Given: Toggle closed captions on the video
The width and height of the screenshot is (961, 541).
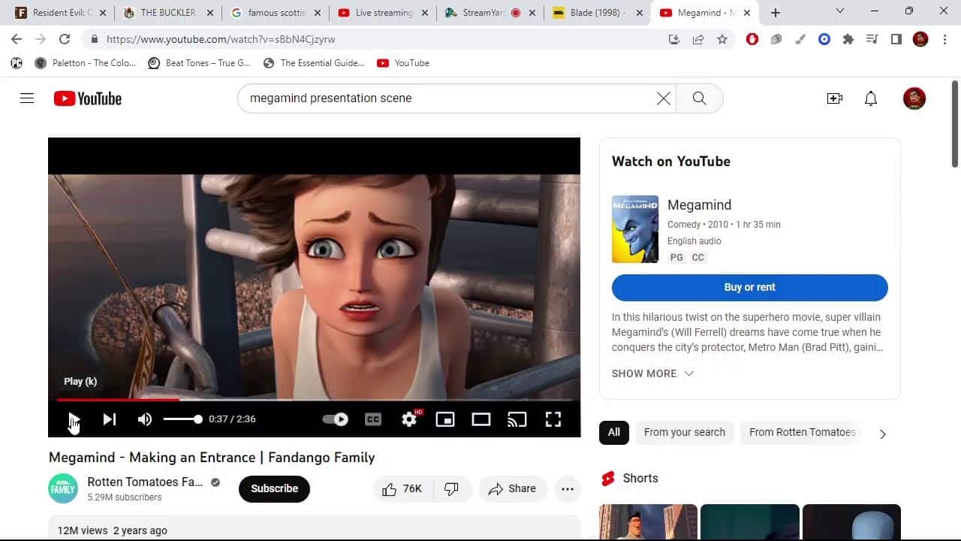Looking at the screenshot, I should pos(373,419).
